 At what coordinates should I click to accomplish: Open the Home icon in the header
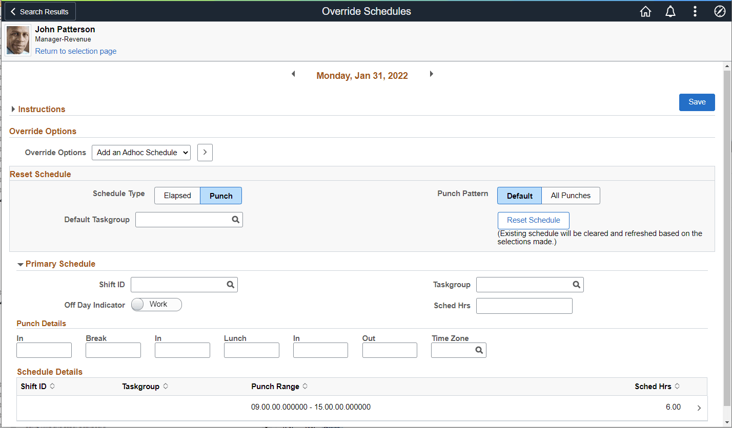pos(645,11)
